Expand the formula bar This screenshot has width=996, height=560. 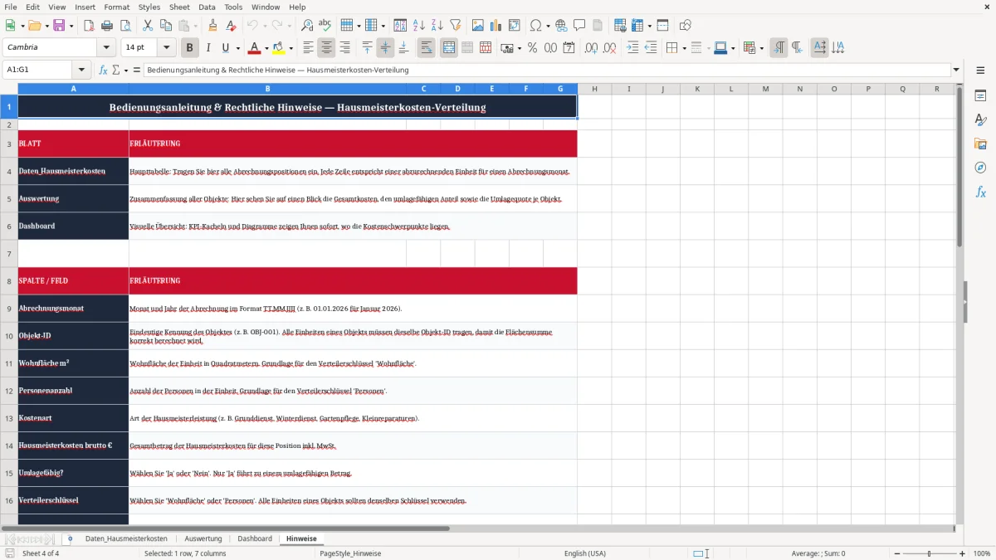click(x=956, y=71)
